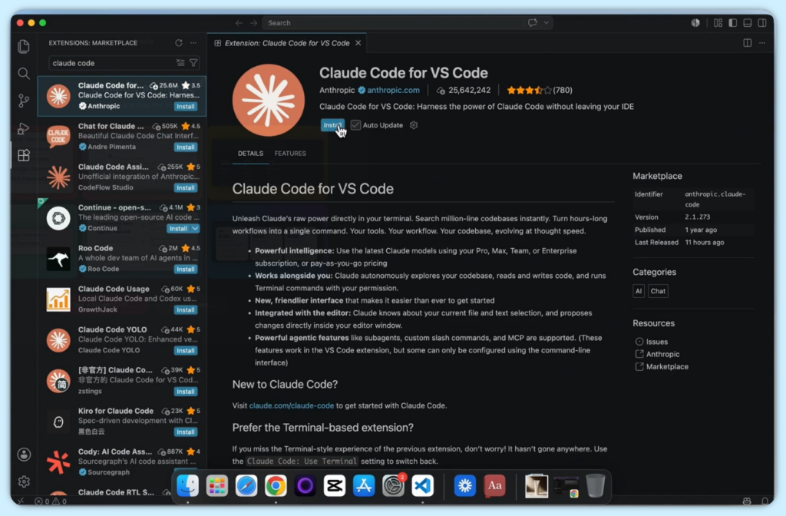Open notifications bell in status bar
This screenshot has width=786, height=516.
point(765,501)
